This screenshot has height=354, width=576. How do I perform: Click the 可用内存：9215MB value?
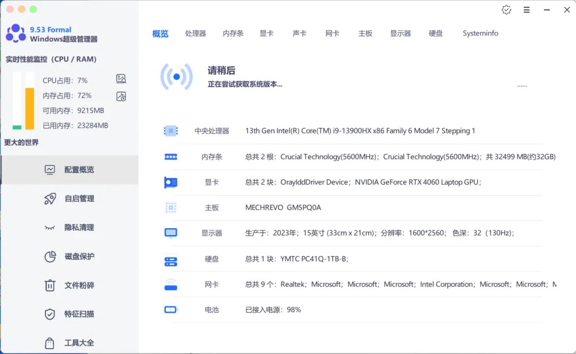tap(74, 110)
